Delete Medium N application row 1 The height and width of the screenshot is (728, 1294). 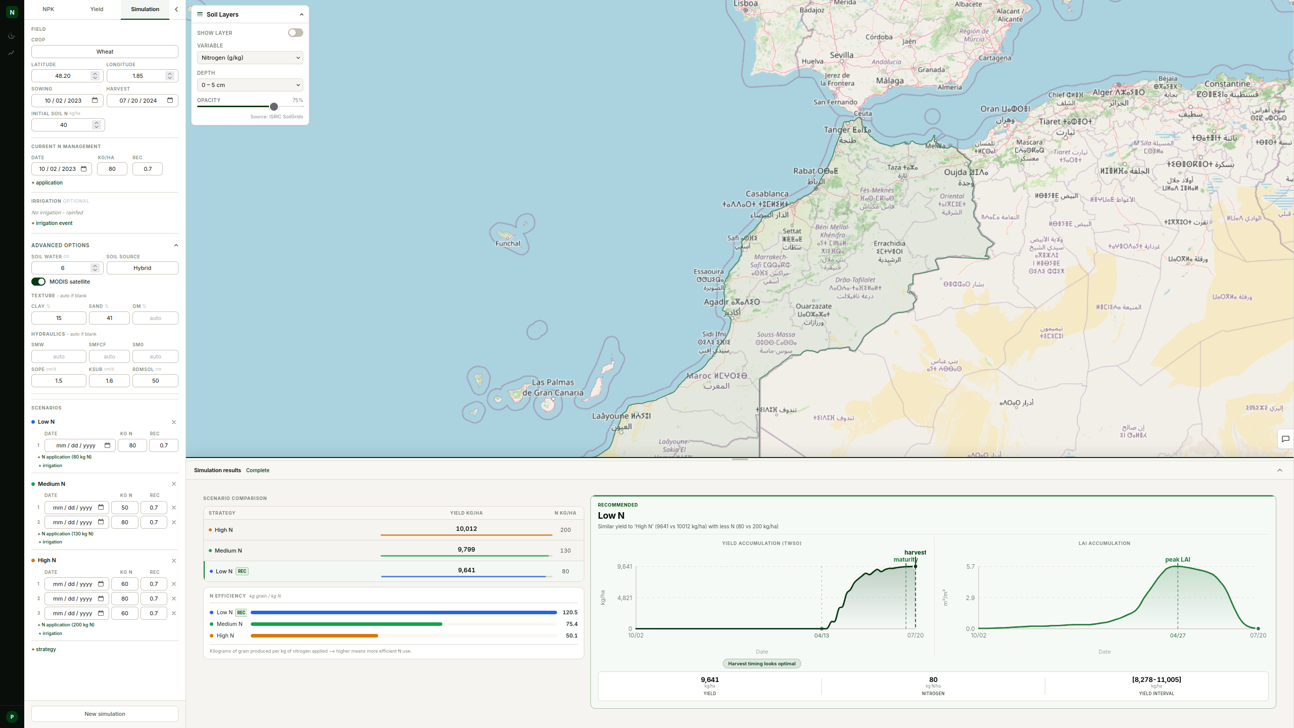[x=174, y=508]
